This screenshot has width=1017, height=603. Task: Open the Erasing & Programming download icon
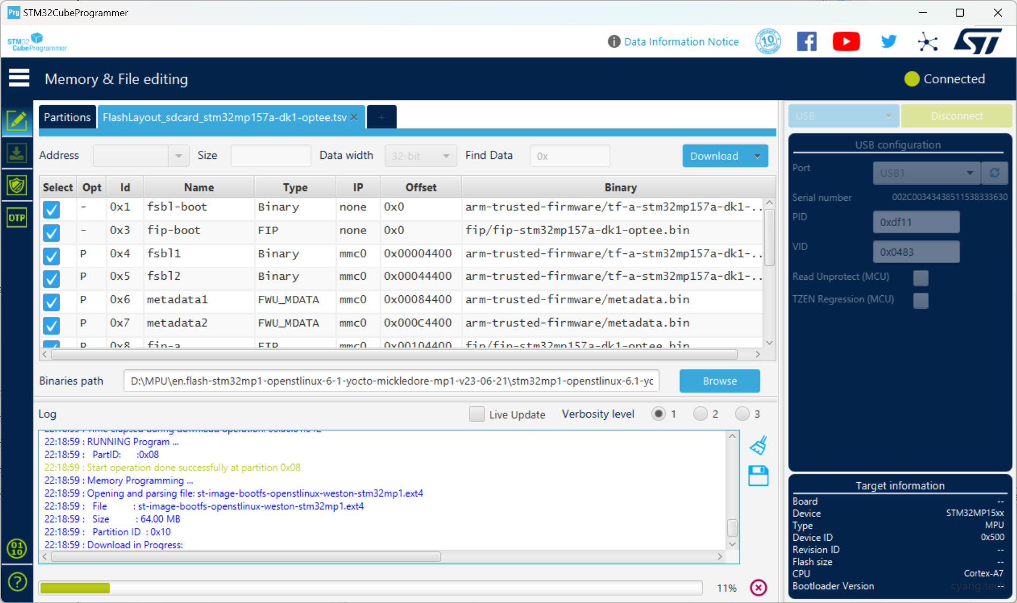point(17,154)
